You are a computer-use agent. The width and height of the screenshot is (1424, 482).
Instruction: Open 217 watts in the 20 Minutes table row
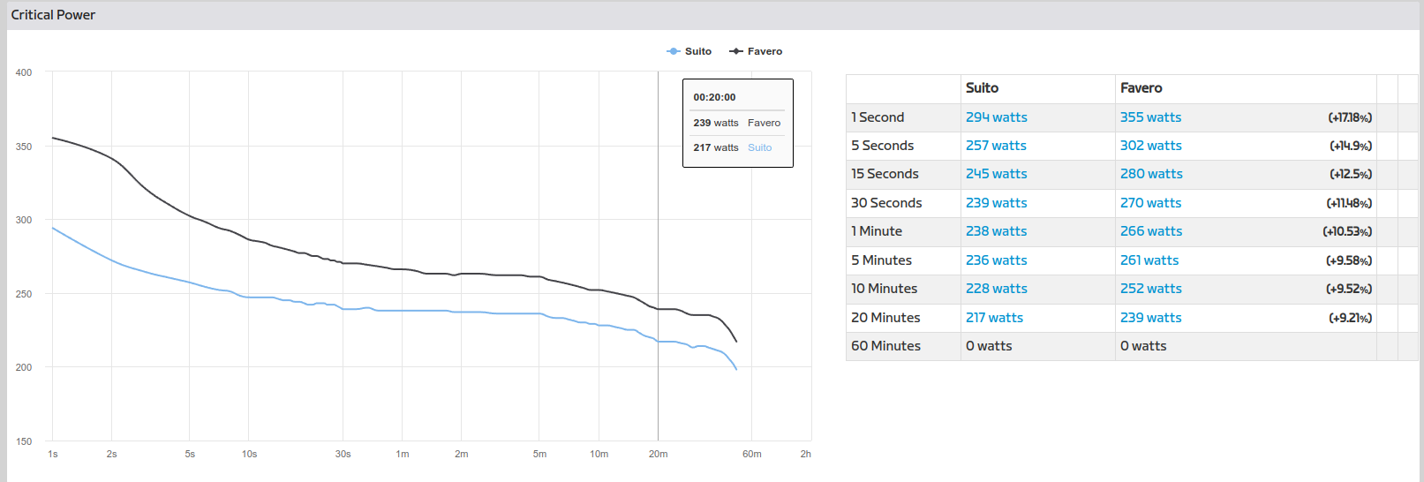994,318
